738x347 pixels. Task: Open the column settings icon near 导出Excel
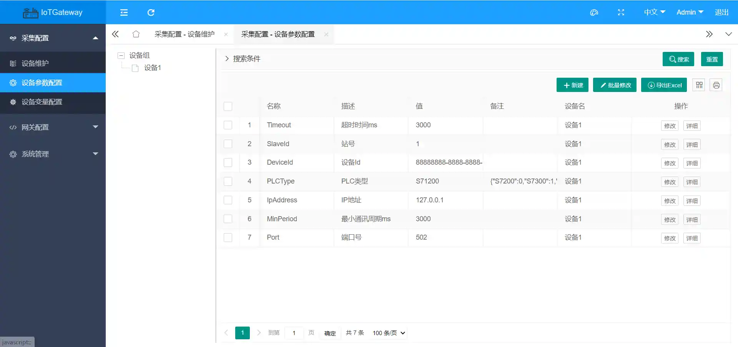coord(699,85)
